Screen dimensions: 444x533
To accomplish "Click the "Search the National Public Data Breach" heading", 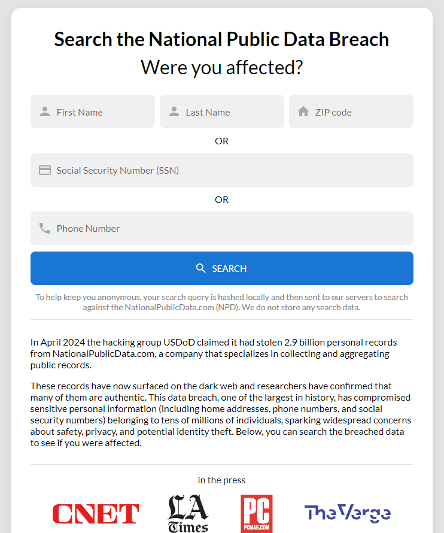I will 221,40.
